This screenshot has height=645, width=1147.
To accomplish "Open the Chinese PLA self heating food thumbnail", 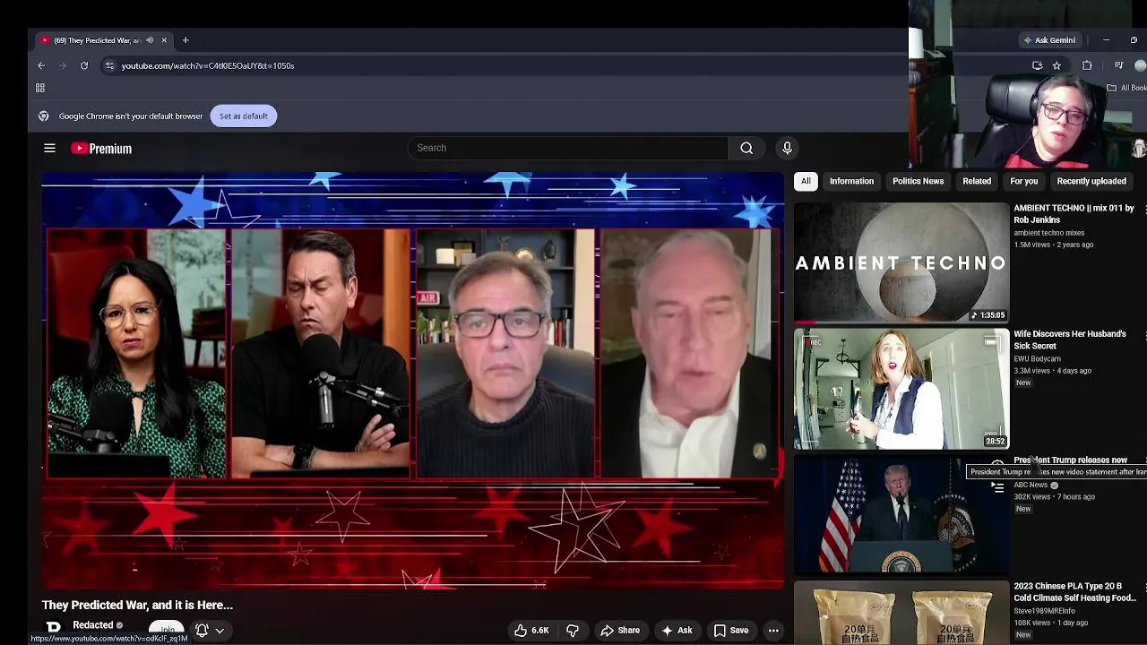I will 901,613.
